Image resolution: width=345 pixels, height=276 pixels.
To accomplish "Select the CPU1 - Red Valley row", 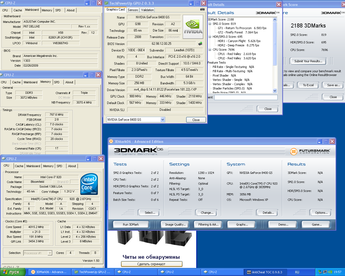I will pyautogui.click(x=237, y=54).
